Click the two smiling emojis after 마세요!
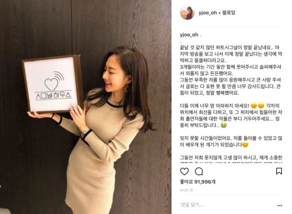Viewport: 292px width, 214px height. 257,106
